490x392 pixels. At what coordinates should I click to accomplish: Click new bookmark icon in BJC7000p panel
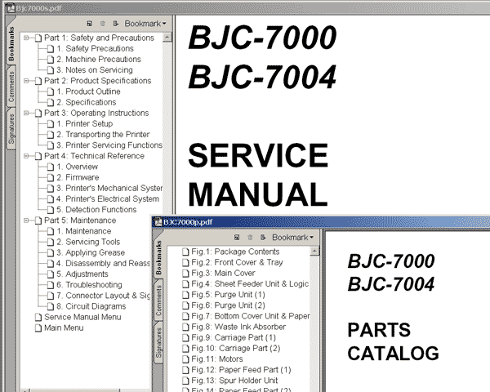237,238
